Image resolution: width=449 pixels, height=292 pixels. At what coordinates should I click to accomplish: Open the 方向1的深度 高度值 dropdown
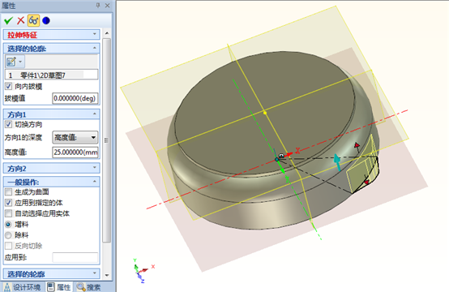(75, 137)
